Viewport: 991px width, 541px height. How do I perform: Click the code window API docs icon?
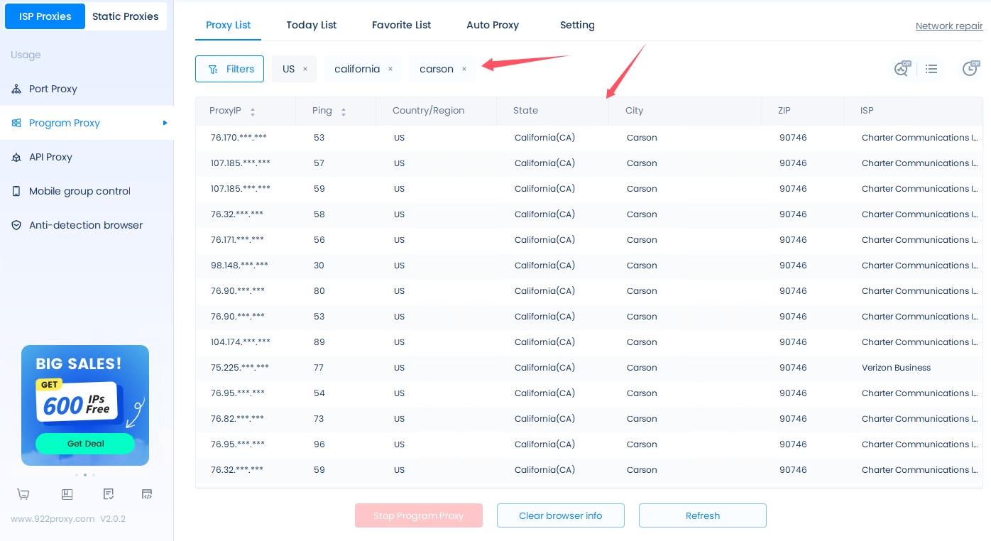pos(147,494)
